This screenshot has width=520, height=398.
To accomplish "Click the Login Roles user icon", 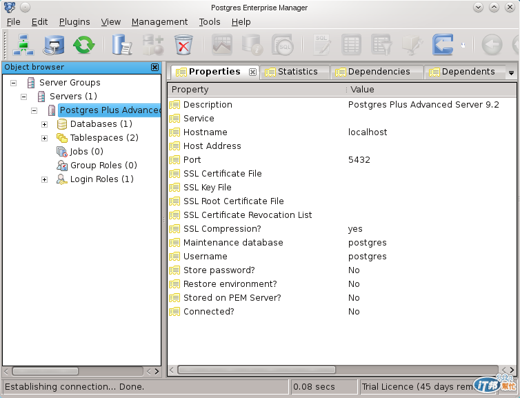I will pos(61,179).
